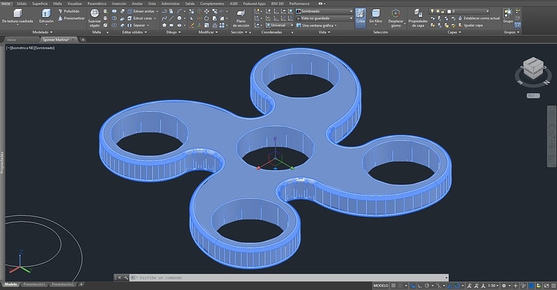Viewport: 557px width, 290px height.
Task: Switch MODELO space button in status bar
Action: coord(381,285)
